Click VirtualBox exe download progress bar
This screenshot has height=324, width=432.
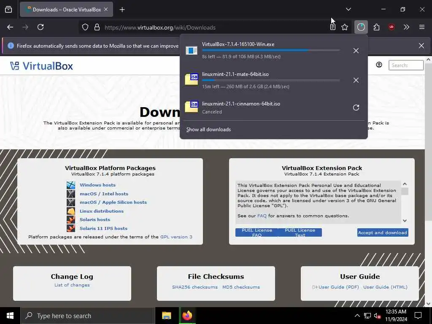coord(271,51)
